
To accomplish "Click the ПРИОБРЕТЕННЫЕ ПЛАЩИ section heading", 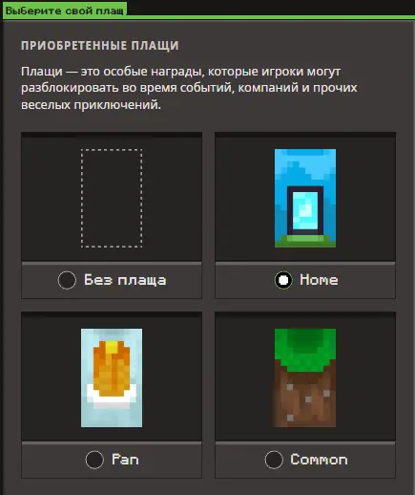I will pos(100,46).
